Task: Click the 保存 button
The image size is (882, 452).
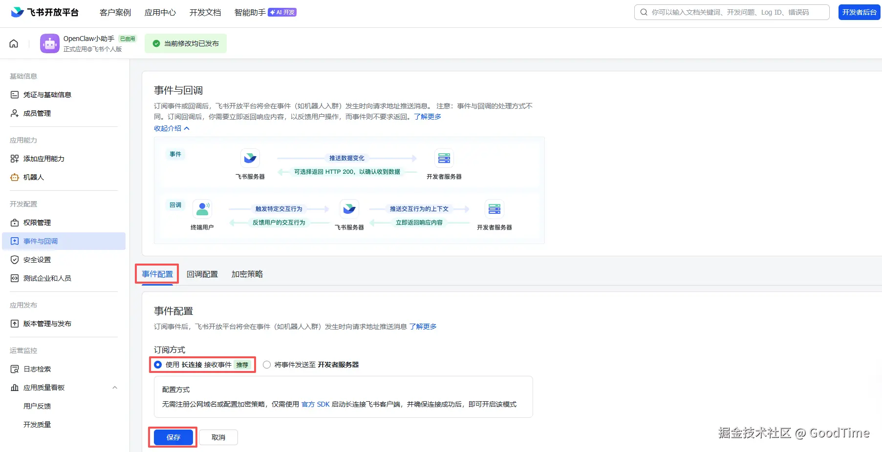Action: click(x=173, y=437)
